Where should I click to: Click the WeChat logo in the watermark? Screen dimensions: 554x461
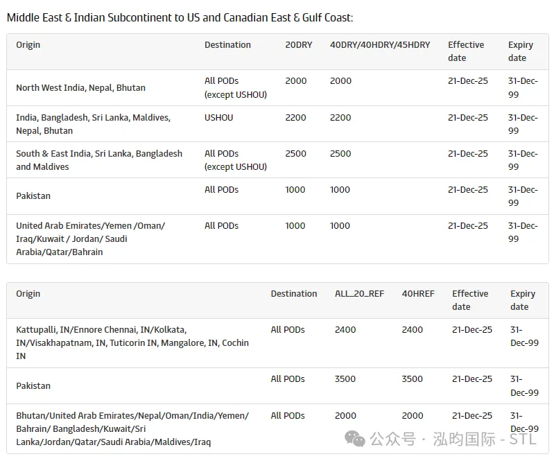355,439
